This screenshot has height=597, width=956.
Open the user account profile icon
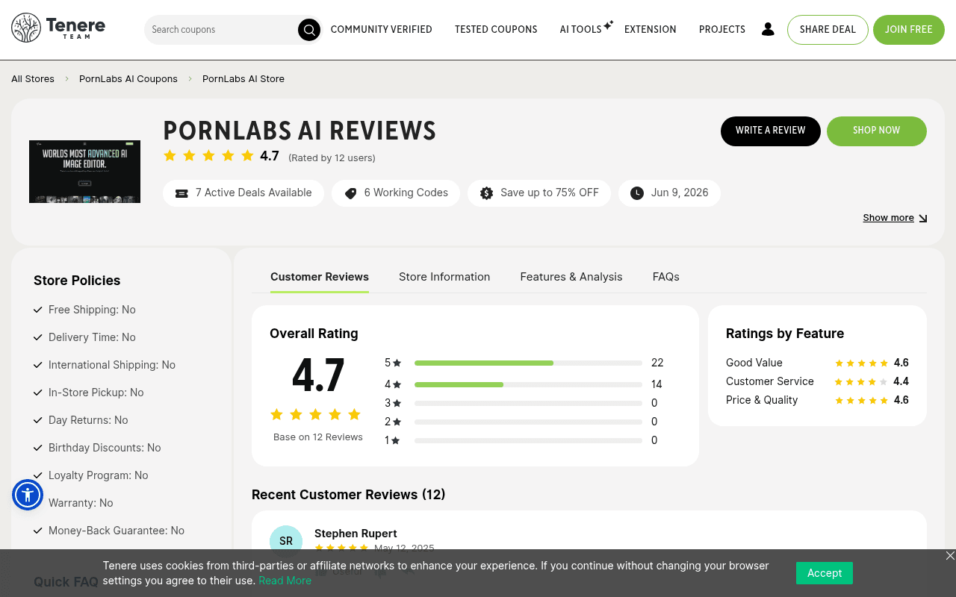tap(768, 29)
